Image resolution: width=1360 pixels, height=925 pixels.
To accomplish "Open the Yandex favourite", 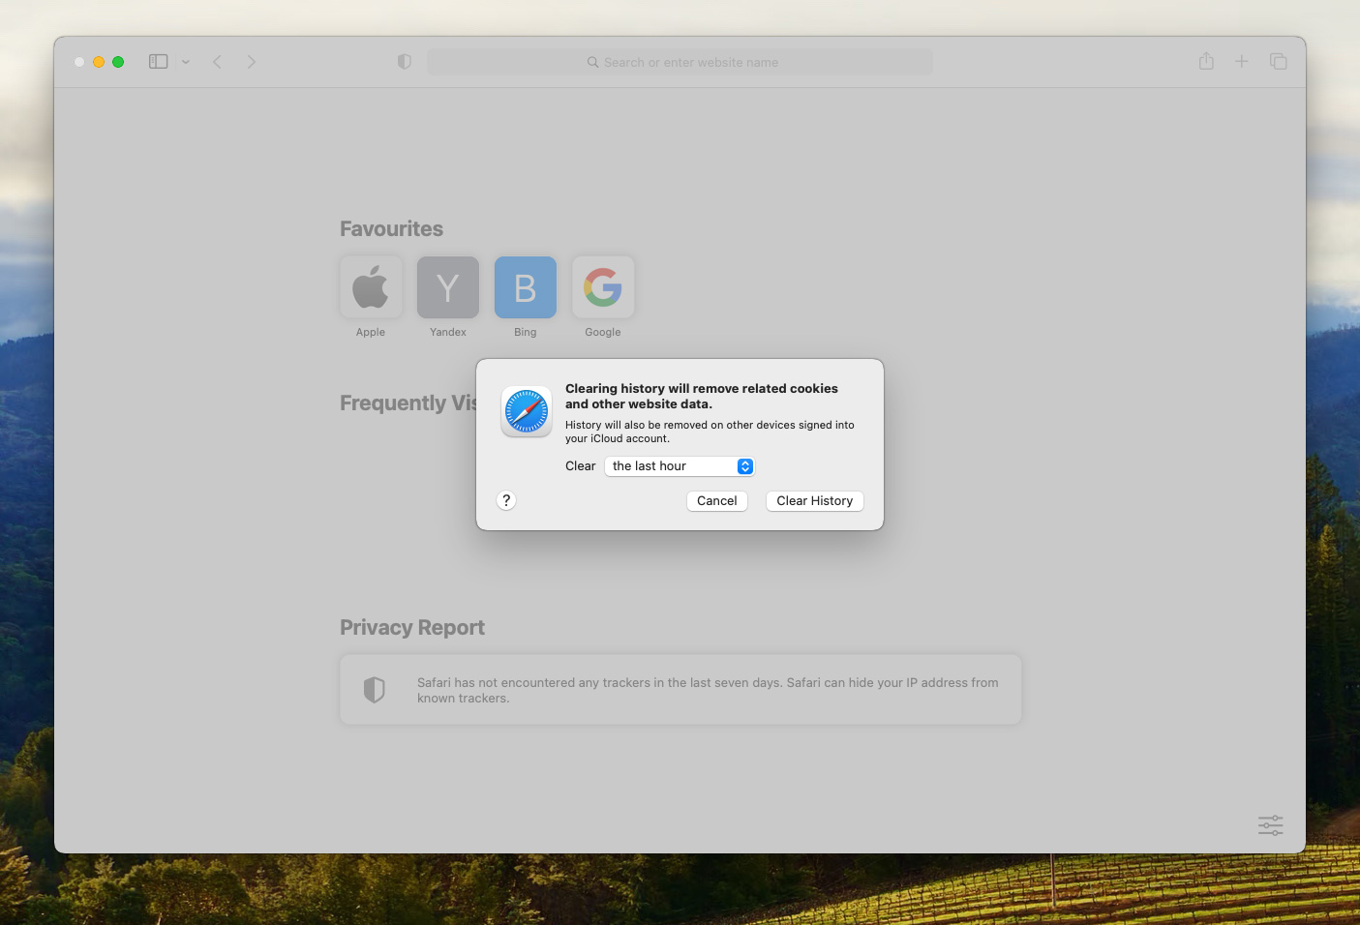I will click(x=448, y=287).
